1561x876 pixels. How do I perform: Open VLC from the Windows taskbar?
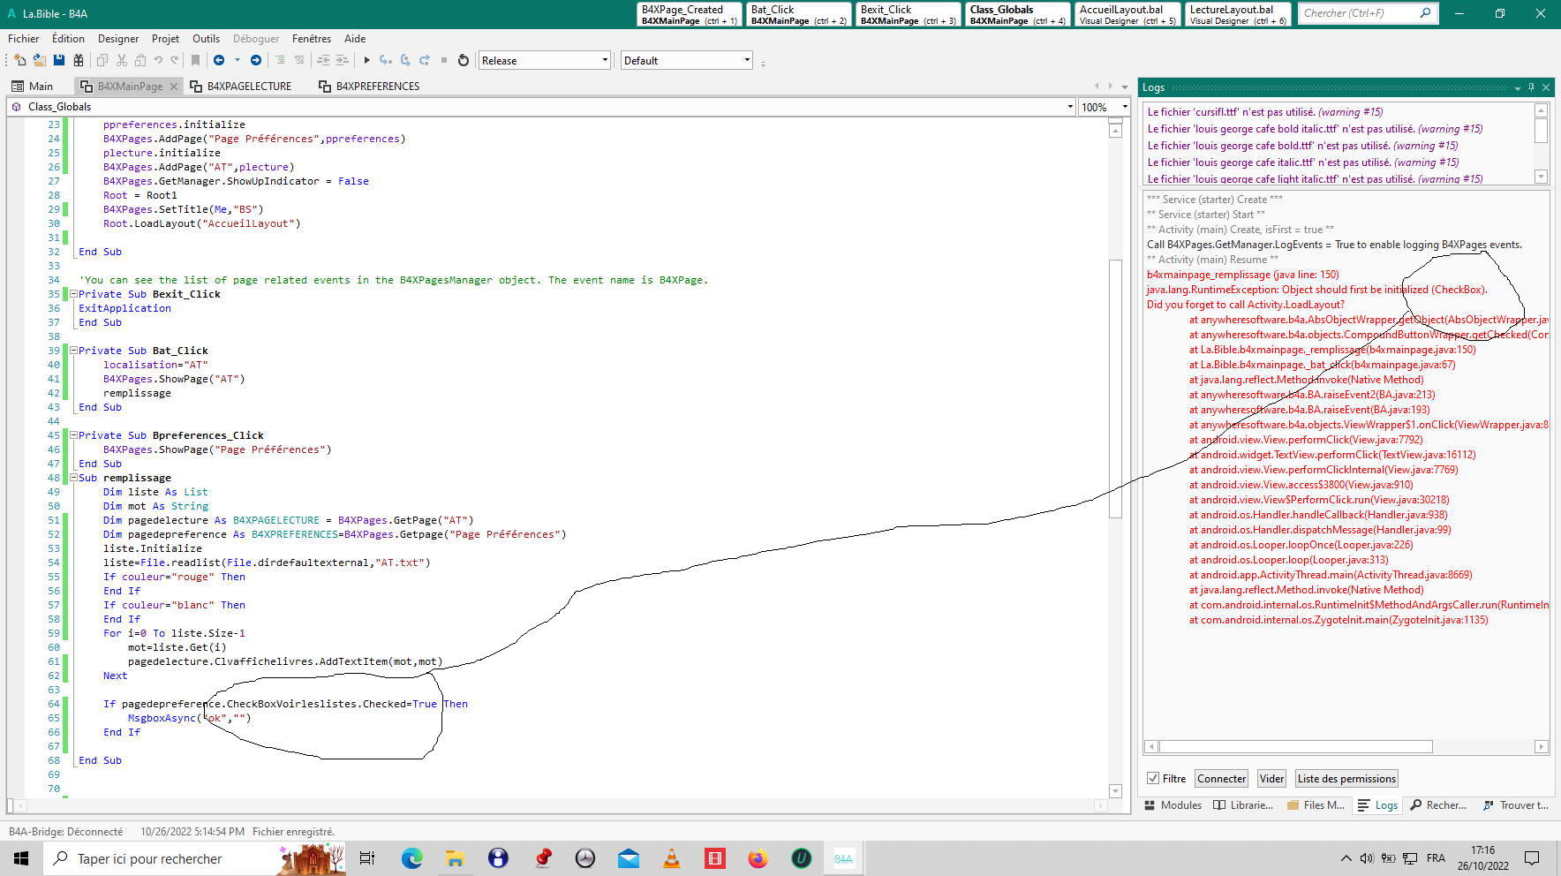point(671,858)
